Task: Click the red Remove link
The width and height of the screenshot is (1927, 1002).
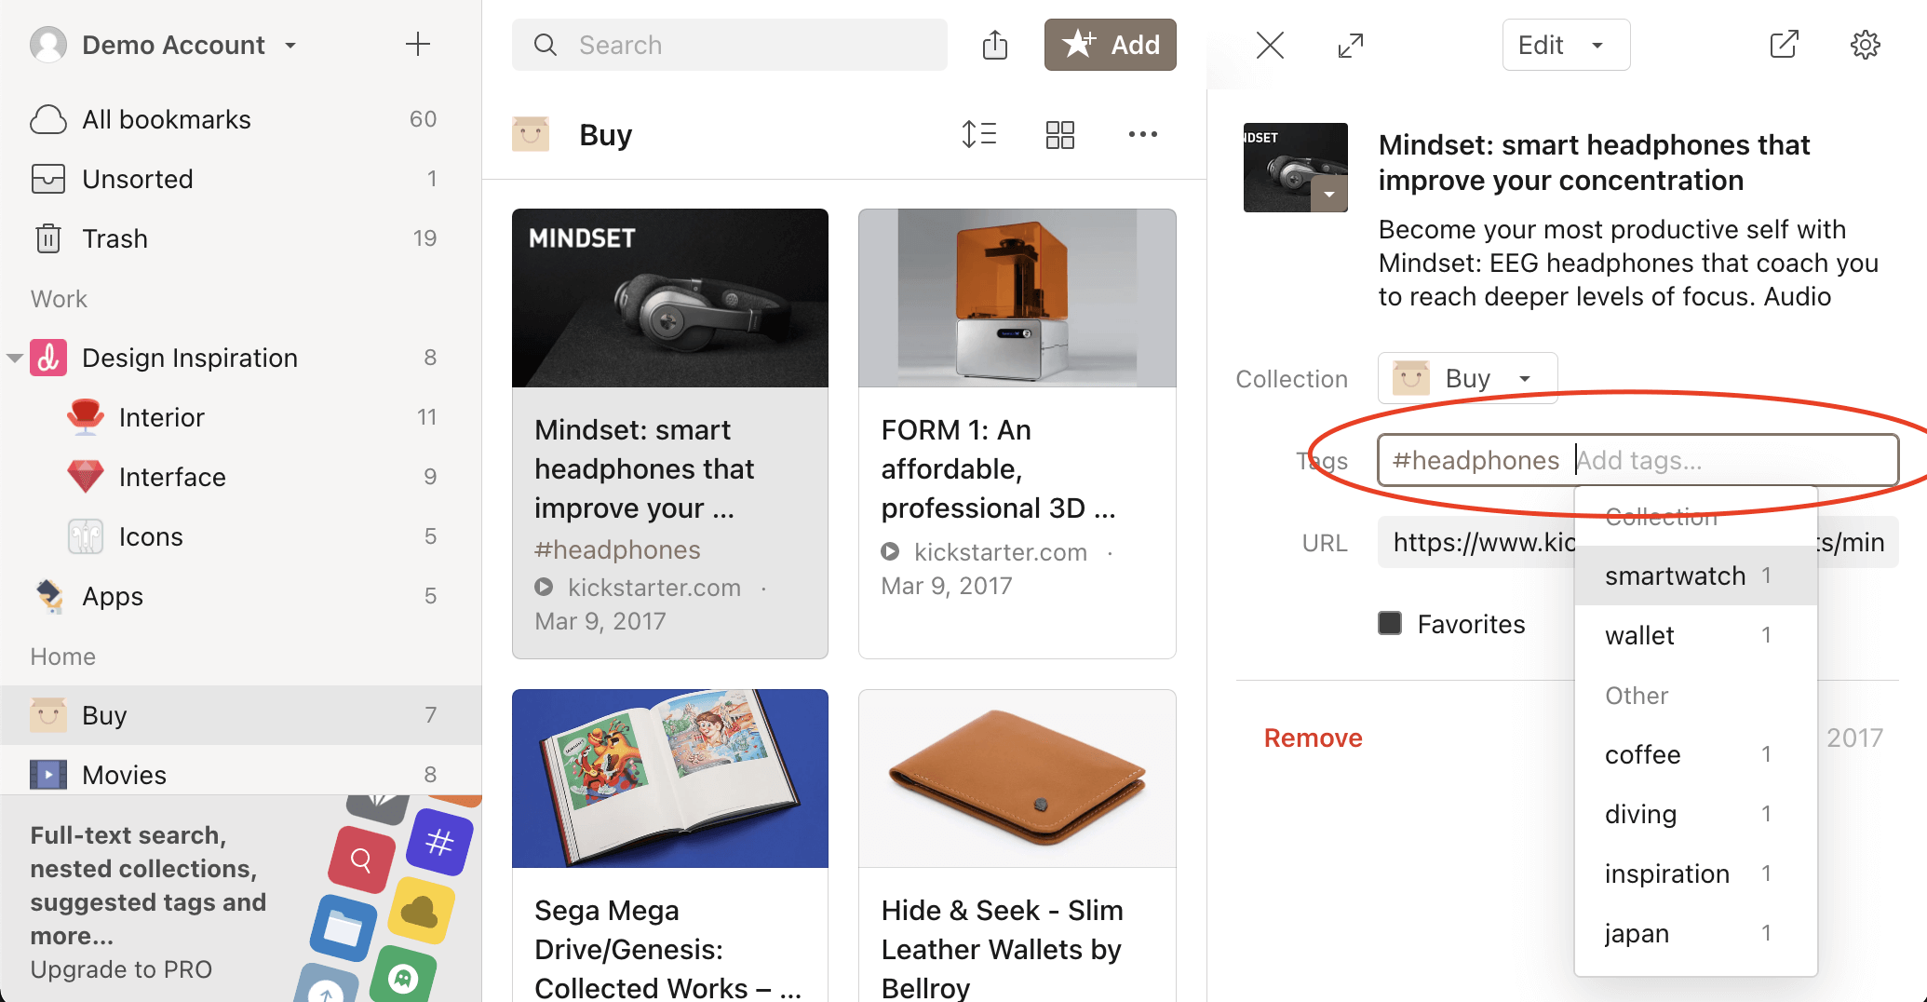Action: 1313,738
